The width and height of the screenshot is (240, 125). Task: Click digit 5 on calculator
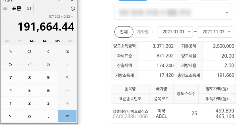29,90
